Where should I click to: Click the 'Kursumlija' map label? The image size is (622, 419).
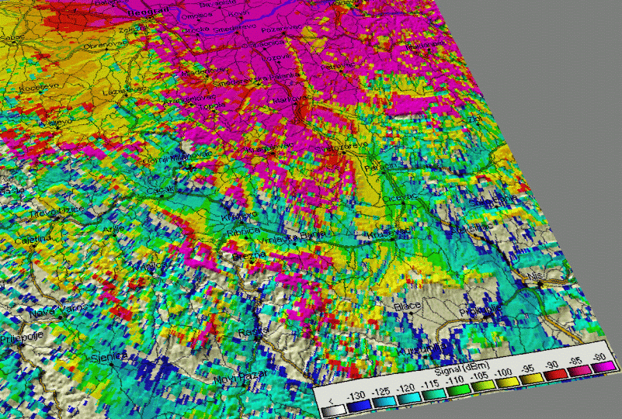(422, 349)
